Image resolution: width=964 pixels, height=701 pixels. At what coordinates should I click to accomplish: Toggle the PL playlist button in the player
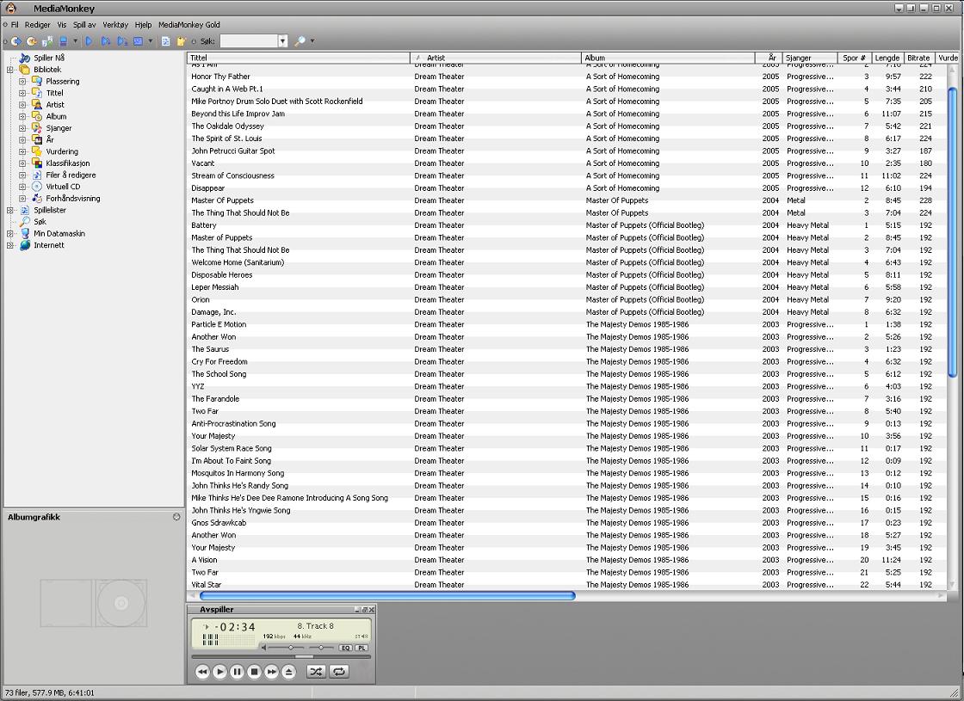pos(361,648)
